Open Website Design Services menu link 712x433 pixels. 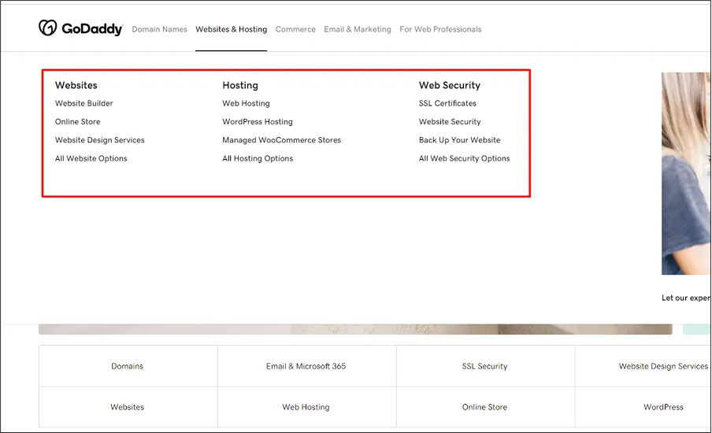(x=99, y=140)
